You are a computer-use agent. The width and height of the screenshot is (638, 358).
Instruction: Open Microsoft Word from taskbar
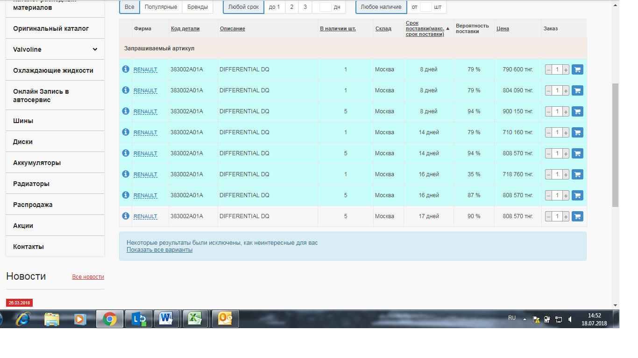[x=166, y=319]
